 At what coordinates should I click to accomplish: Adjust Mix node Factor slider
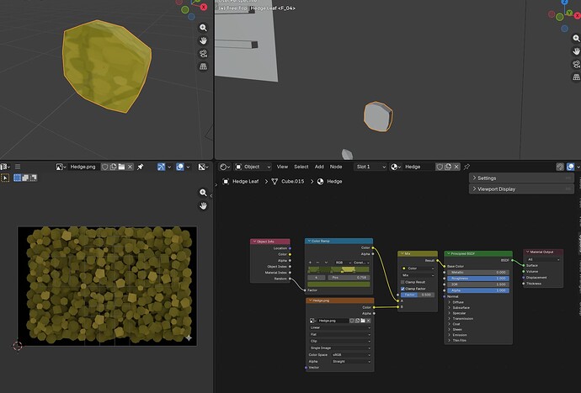(x=417, y=295)
